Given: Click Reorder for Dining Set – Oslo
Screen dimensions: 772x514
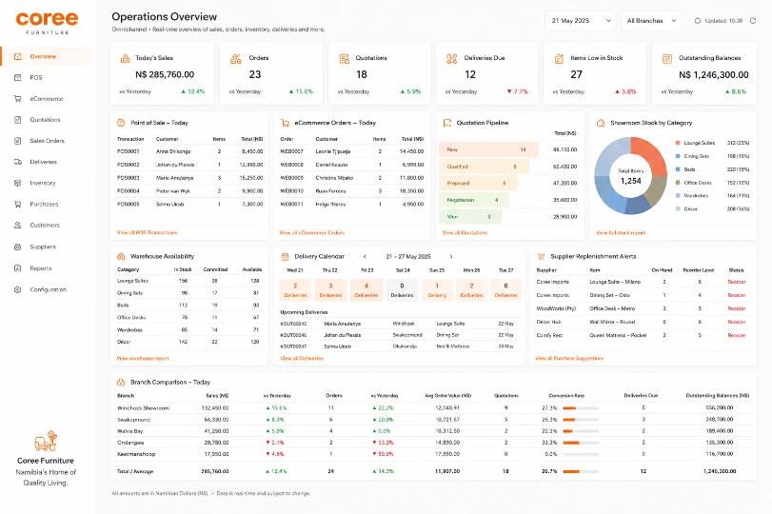Looking at the screenshot, I should (x=737, y=295).
